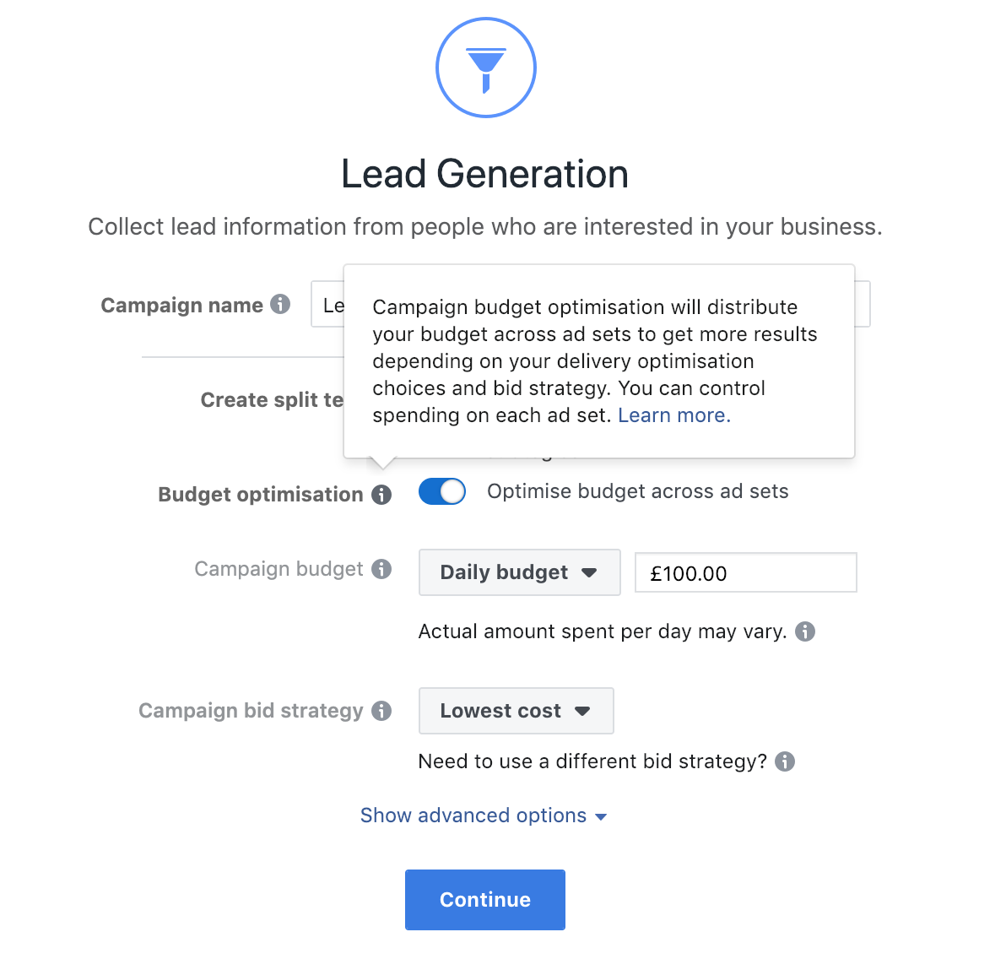This screenshot has width=1006, height=959.
Task: Click info icon next to Campaign name
Action: click(279, 304)
